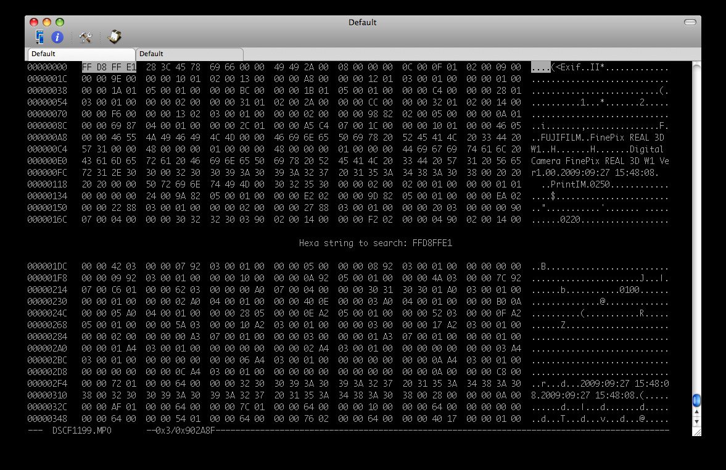Viewport: 726px width, 470px height.
Task: Click the offset 00000310
Action: (47, 395)
